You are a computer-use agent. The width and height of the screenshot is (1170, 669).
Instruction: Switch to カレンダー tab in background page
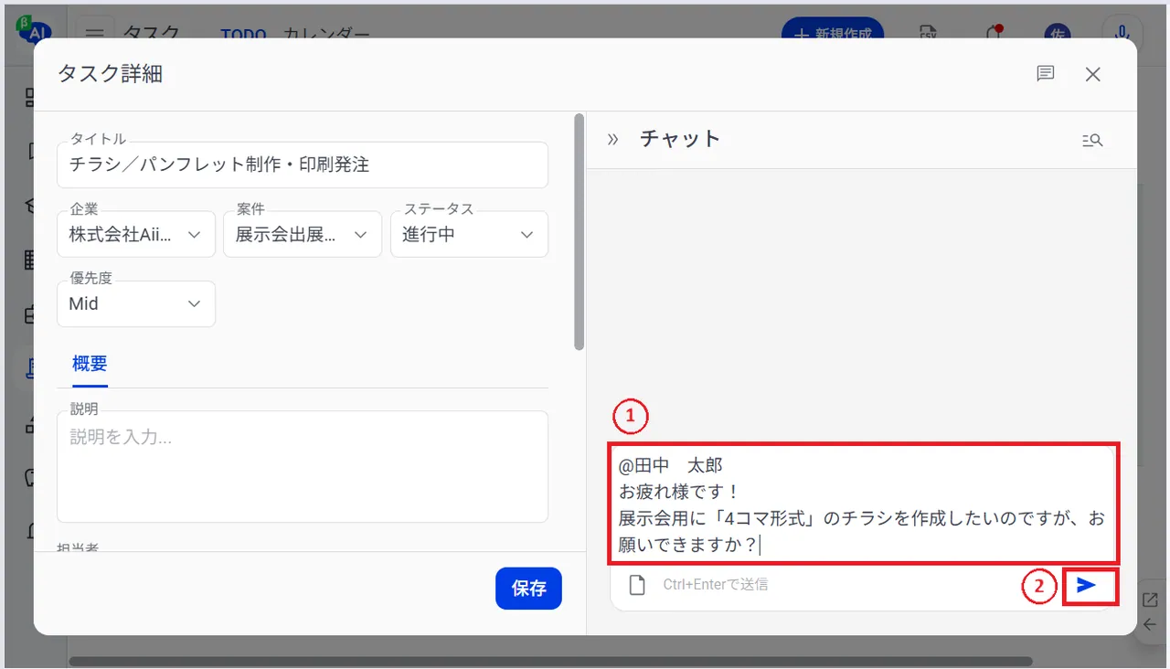(x=326, y=35)
